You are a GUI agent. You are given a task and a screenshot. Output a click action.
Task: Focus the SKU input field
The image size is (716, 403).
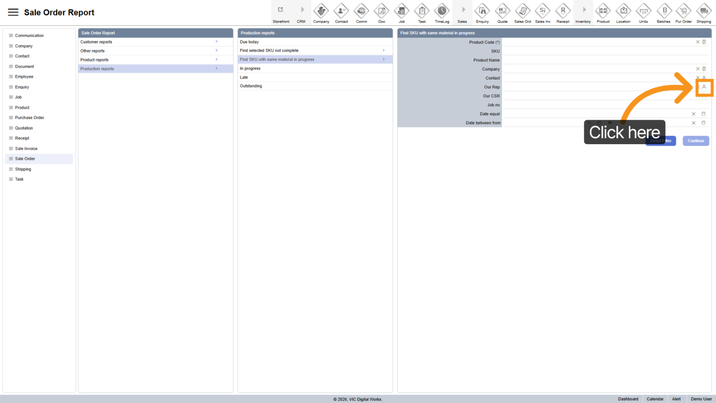[x=606, y=51]
